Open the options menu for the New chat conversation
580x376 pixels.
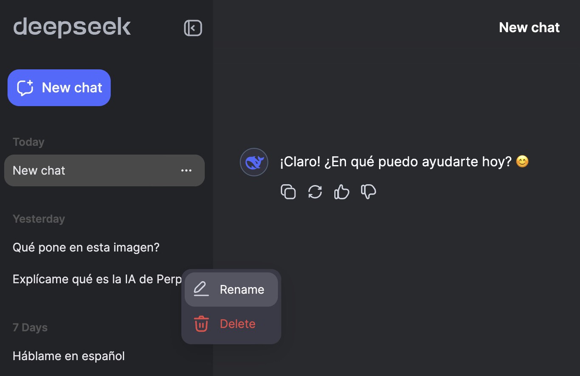click(x=186, y=171)
